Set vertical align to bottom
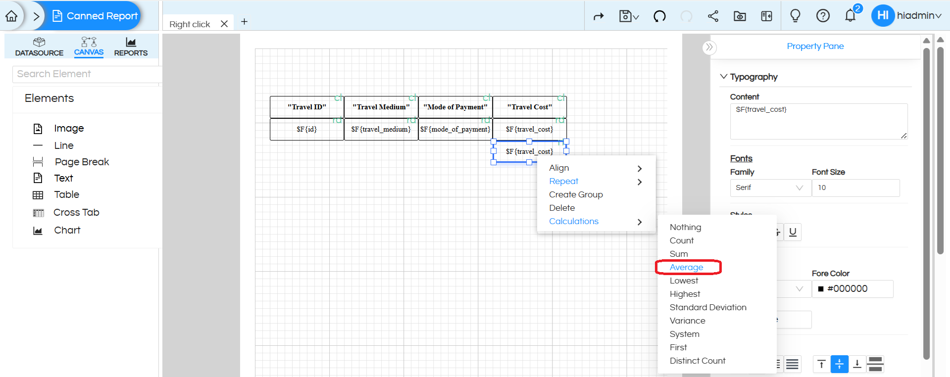 click(x=857, y=365)
